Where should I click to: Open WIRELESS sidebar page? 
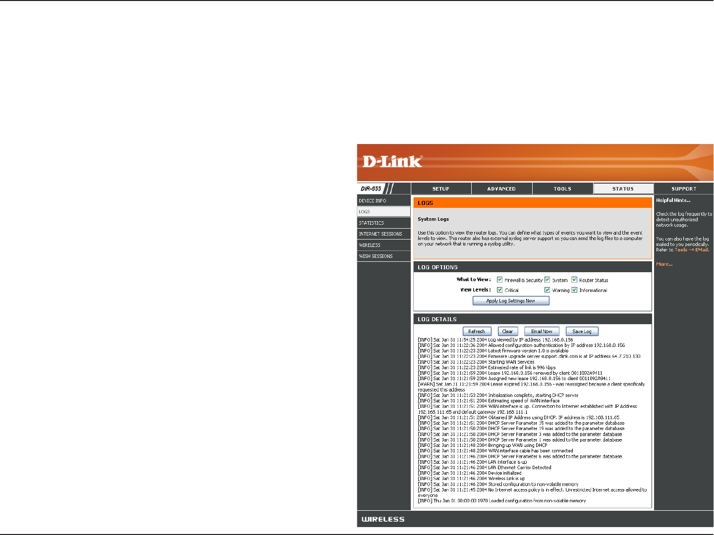click(384, 245)
